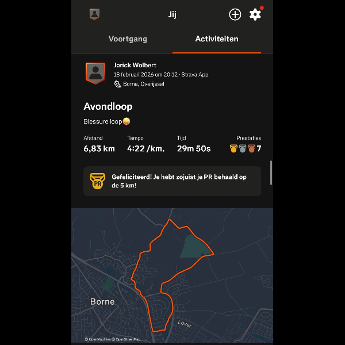Click Jorick Wolbert's profile picture
This screenshot has width=345, height=345.
(95, 73)
